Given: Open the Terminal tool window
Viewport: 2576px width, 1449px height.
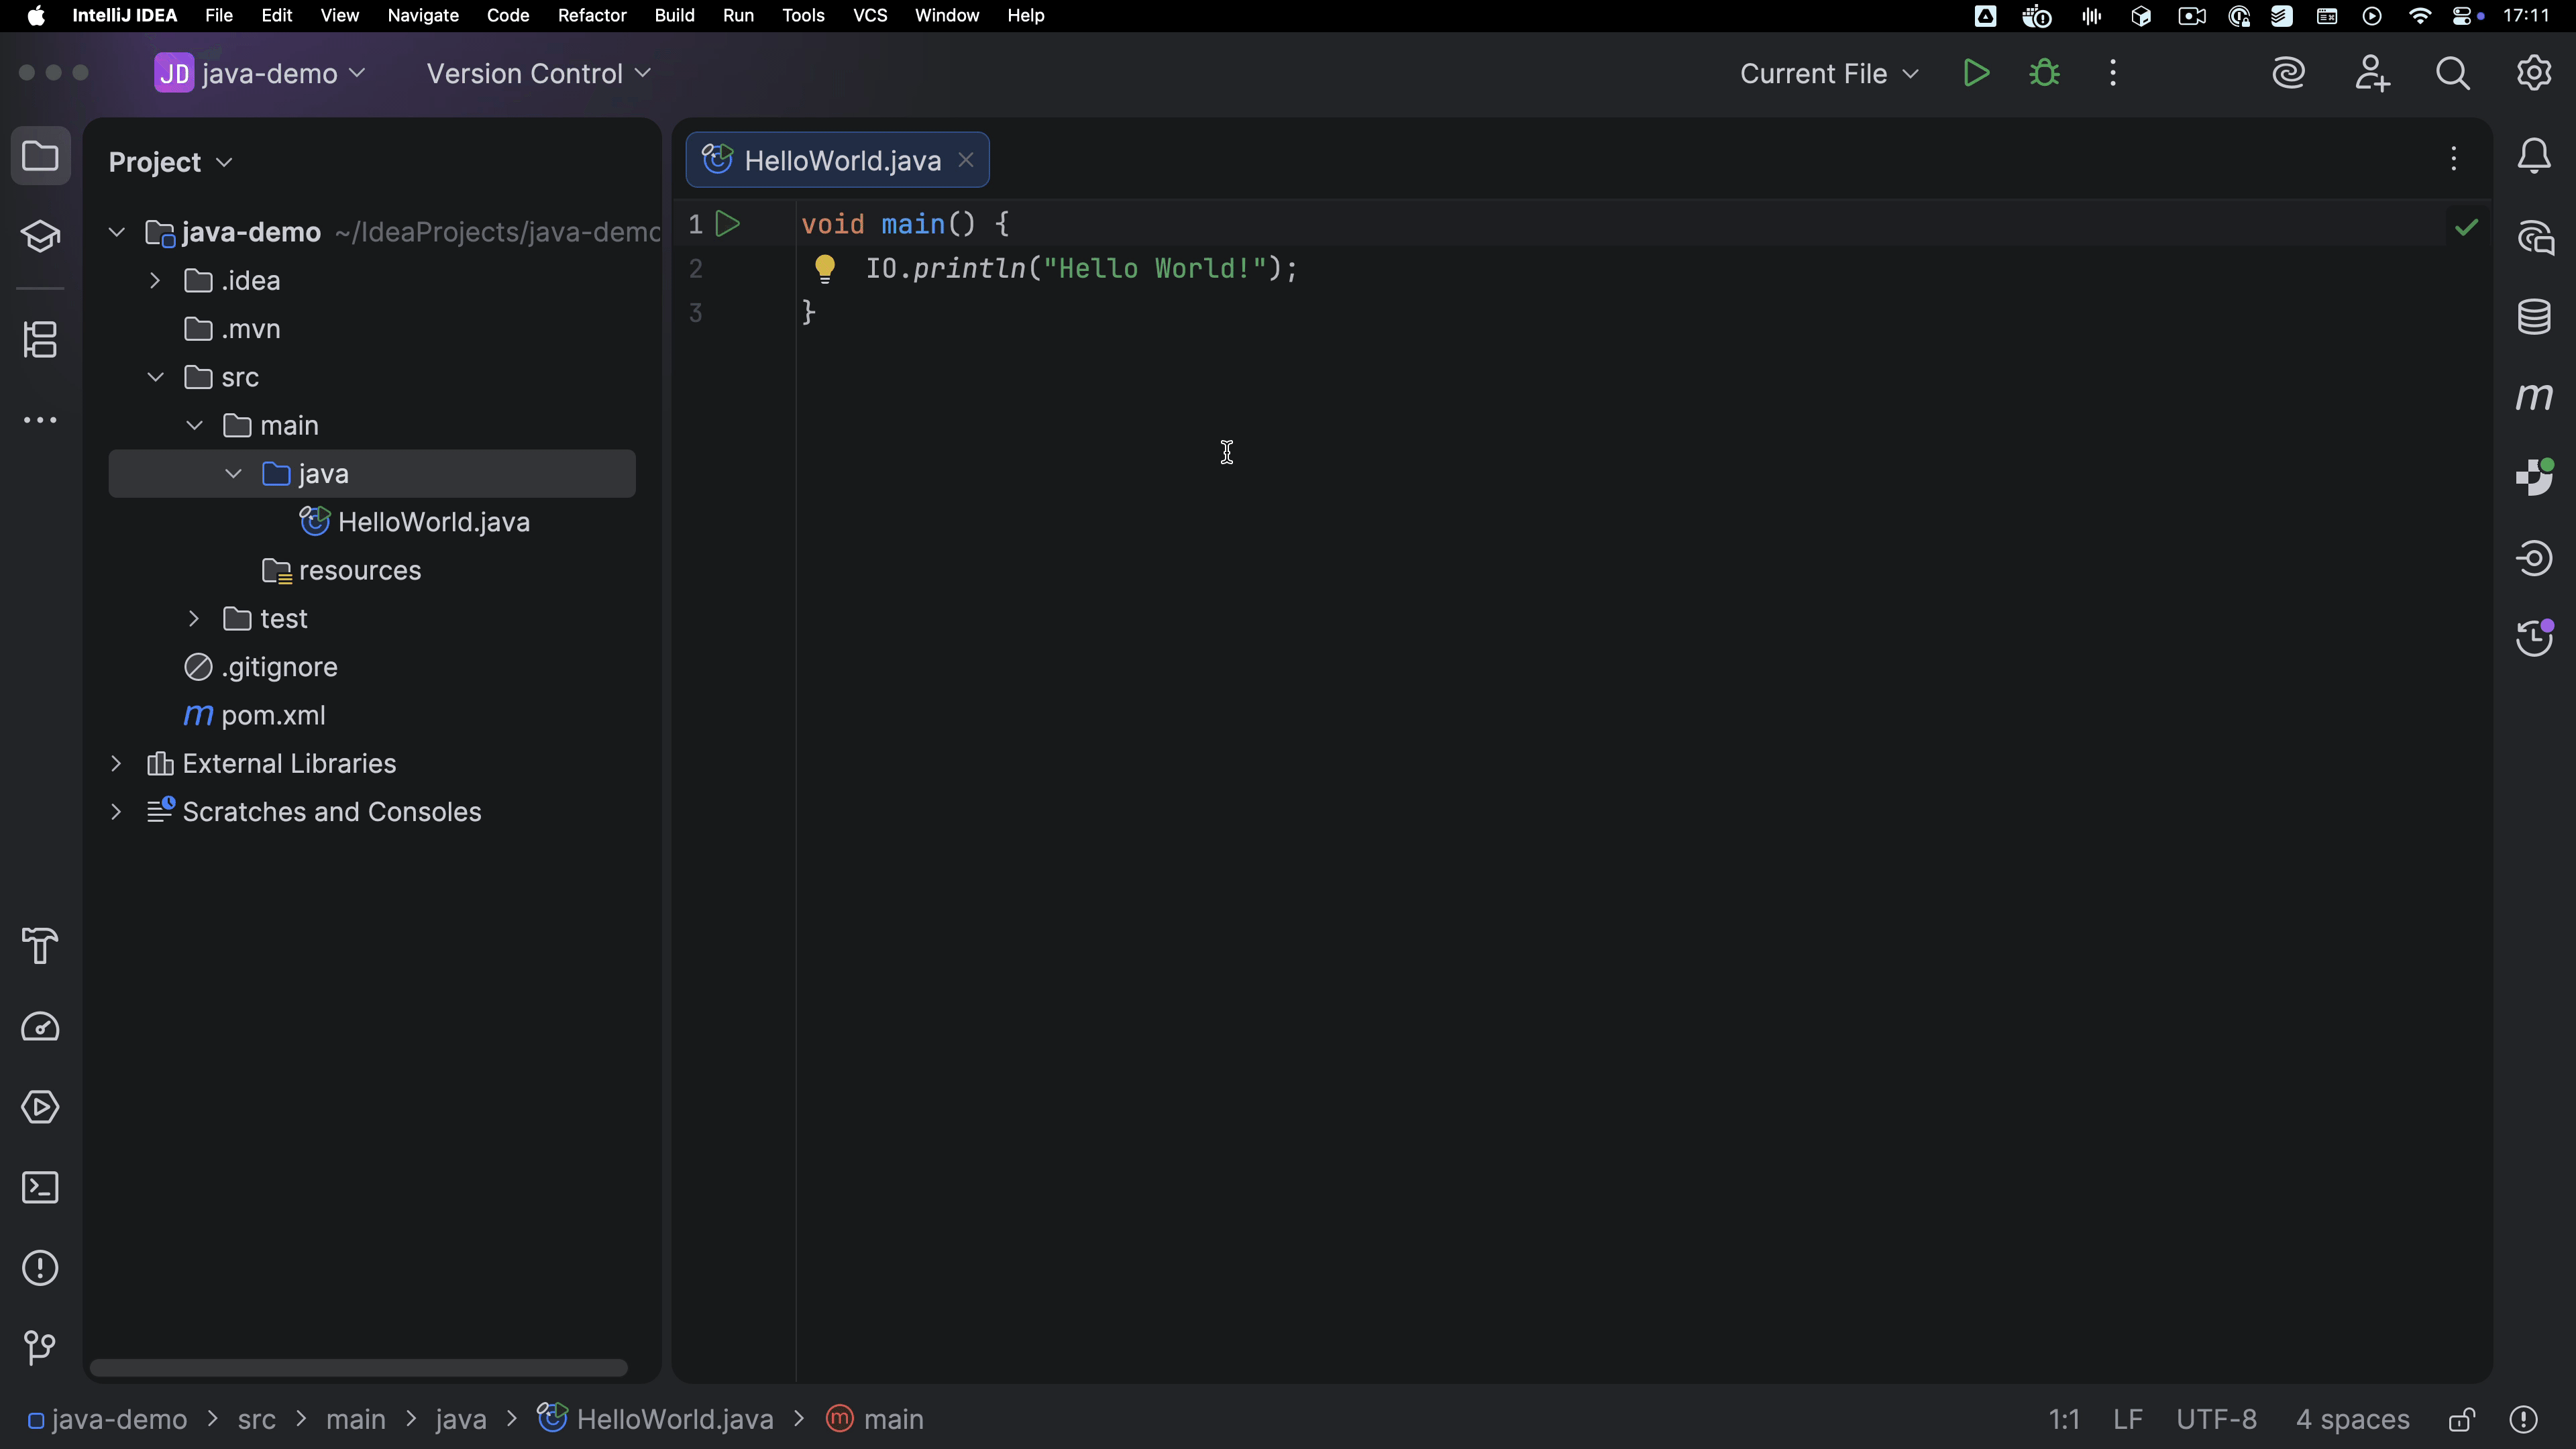Looking at the screenshot, I should (40, 1188).
